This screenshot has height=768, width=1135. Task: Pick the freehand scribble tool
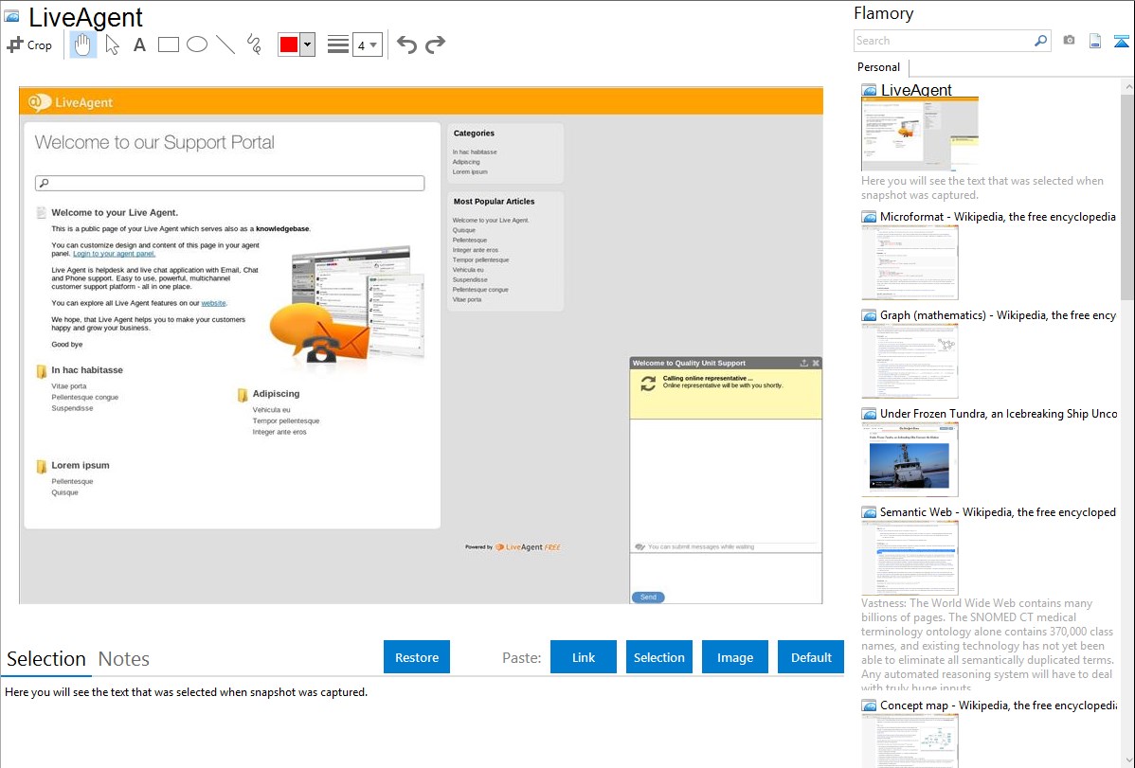point(254,45)
